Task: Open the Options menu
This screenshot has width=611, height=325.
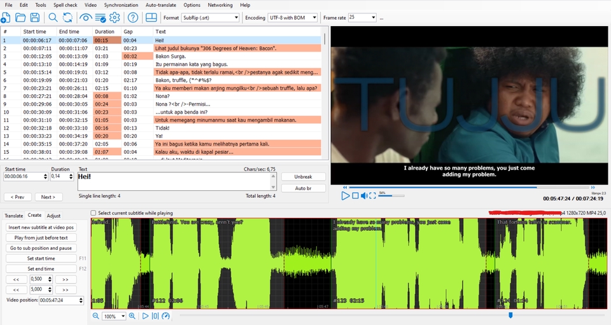Action: pos(192,5)
